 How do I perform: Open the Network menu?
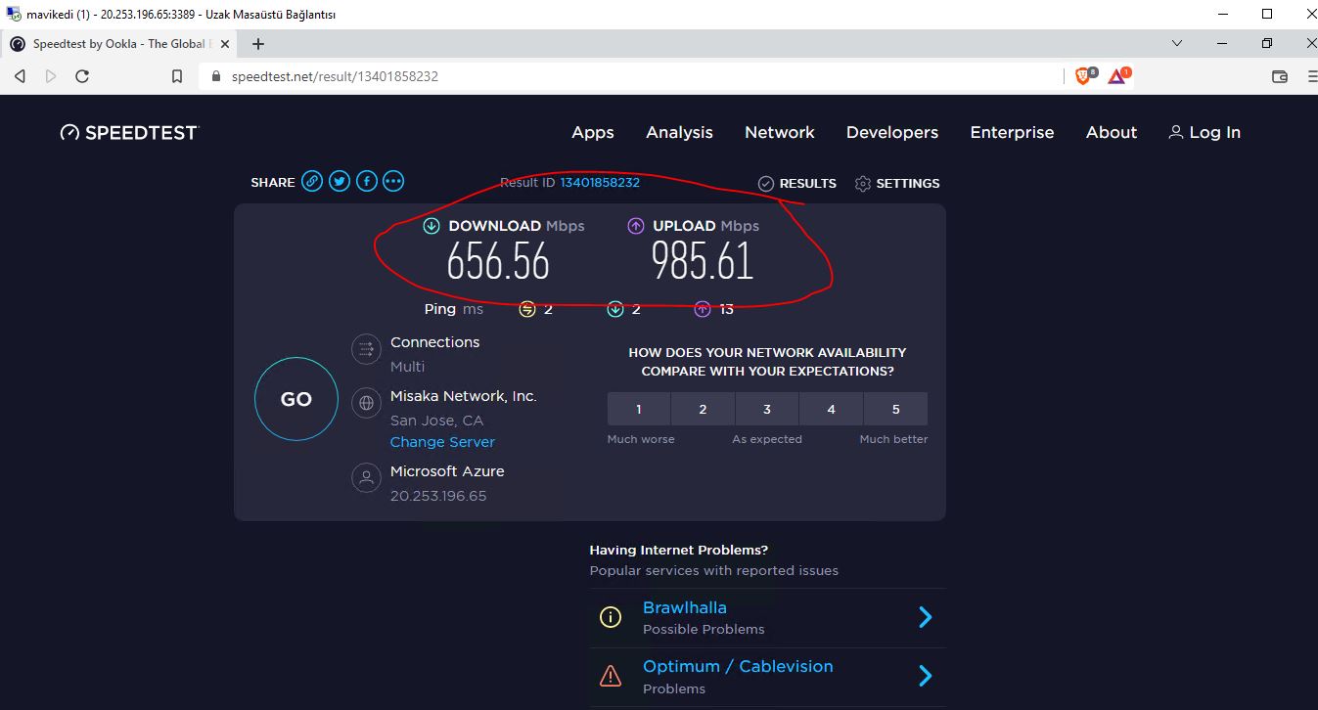[780, 132]
